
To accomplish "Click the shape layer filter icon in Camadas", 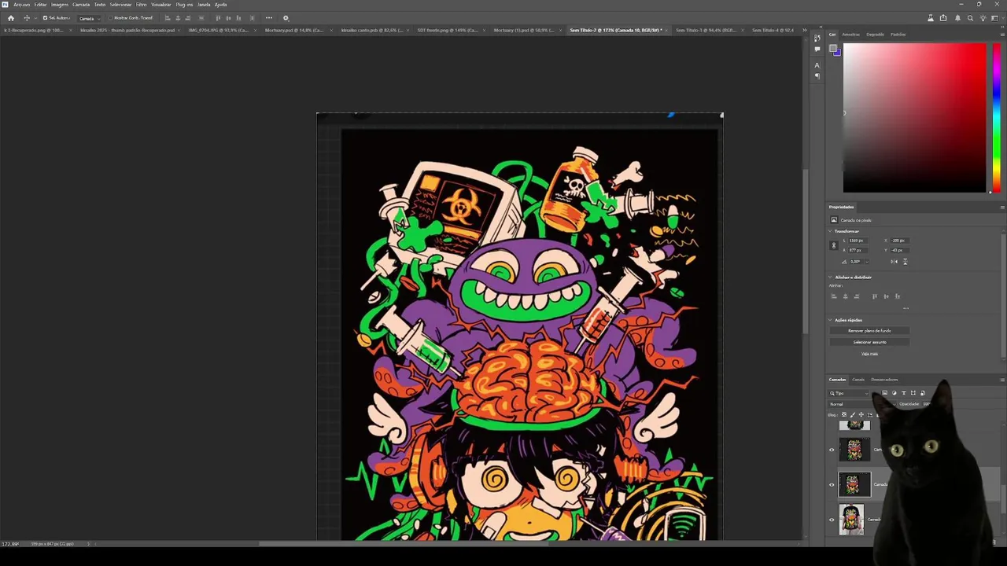I will 913,393.
